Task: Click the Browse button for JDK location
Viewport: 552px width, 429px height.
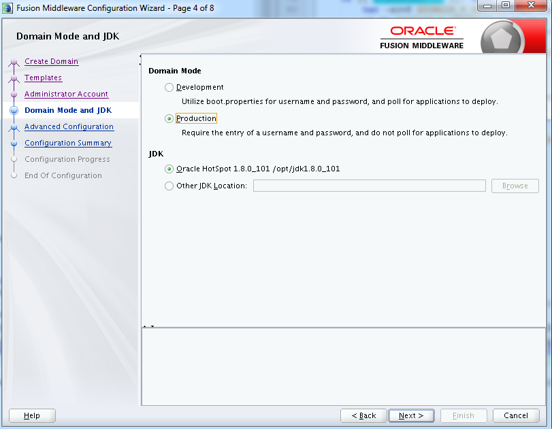Action: [x=515, y=186]
